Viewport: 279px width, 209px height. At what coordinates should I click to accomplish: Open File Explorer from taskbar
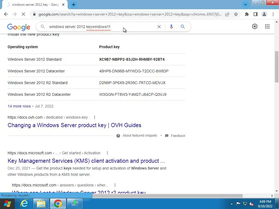(41, 204)
